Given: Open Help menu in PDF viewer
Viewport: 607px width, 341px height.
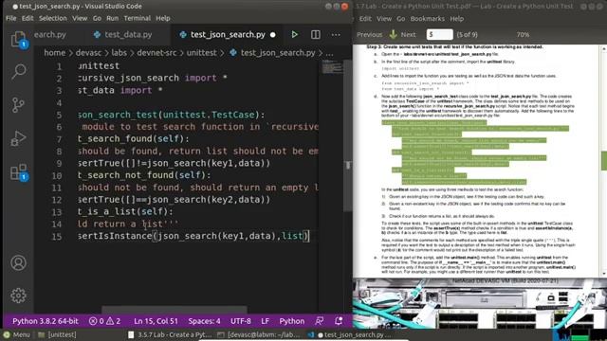Looking at the screenshot, I should pos(457,19).
